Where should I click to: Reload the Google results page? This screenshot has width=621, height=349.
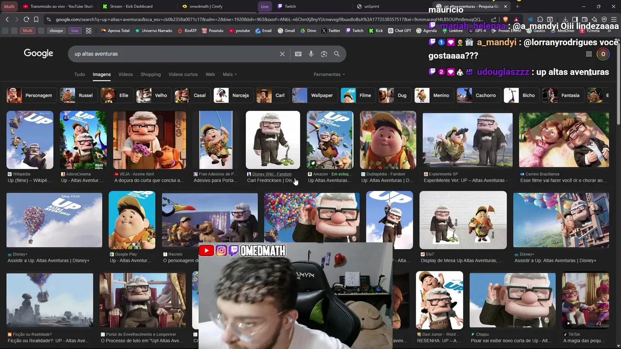pos(26,19)
